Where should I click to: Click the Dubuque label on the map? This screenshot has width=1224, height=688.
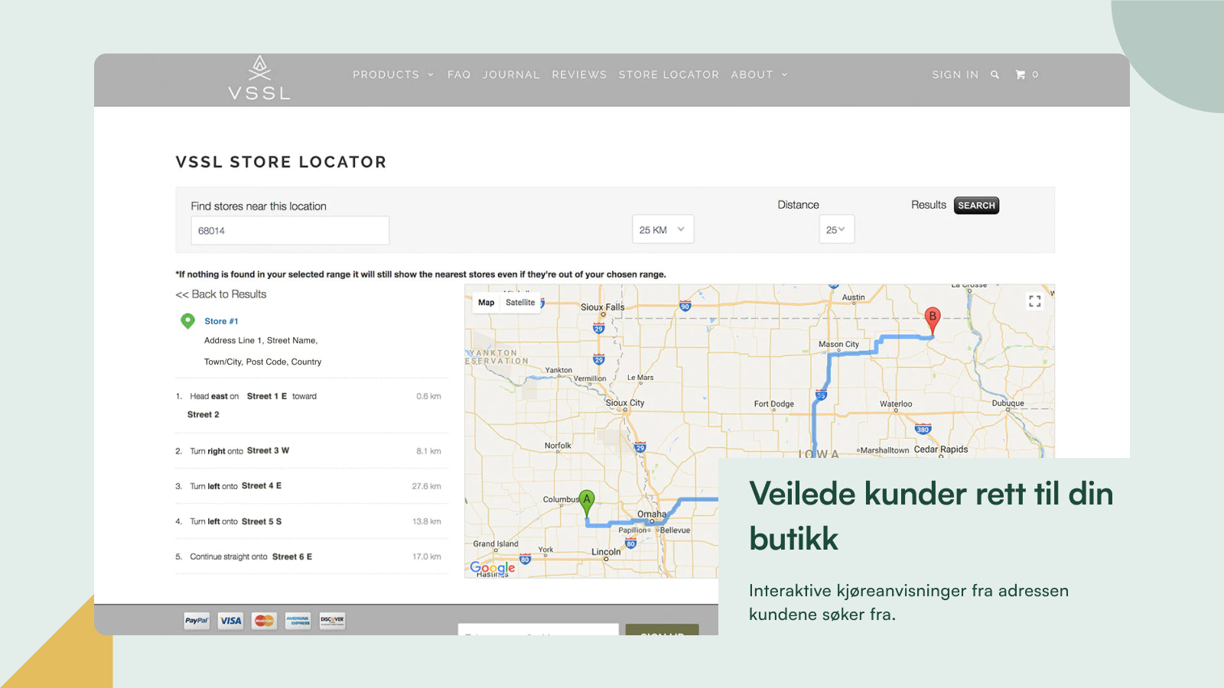coord(1008,403)
